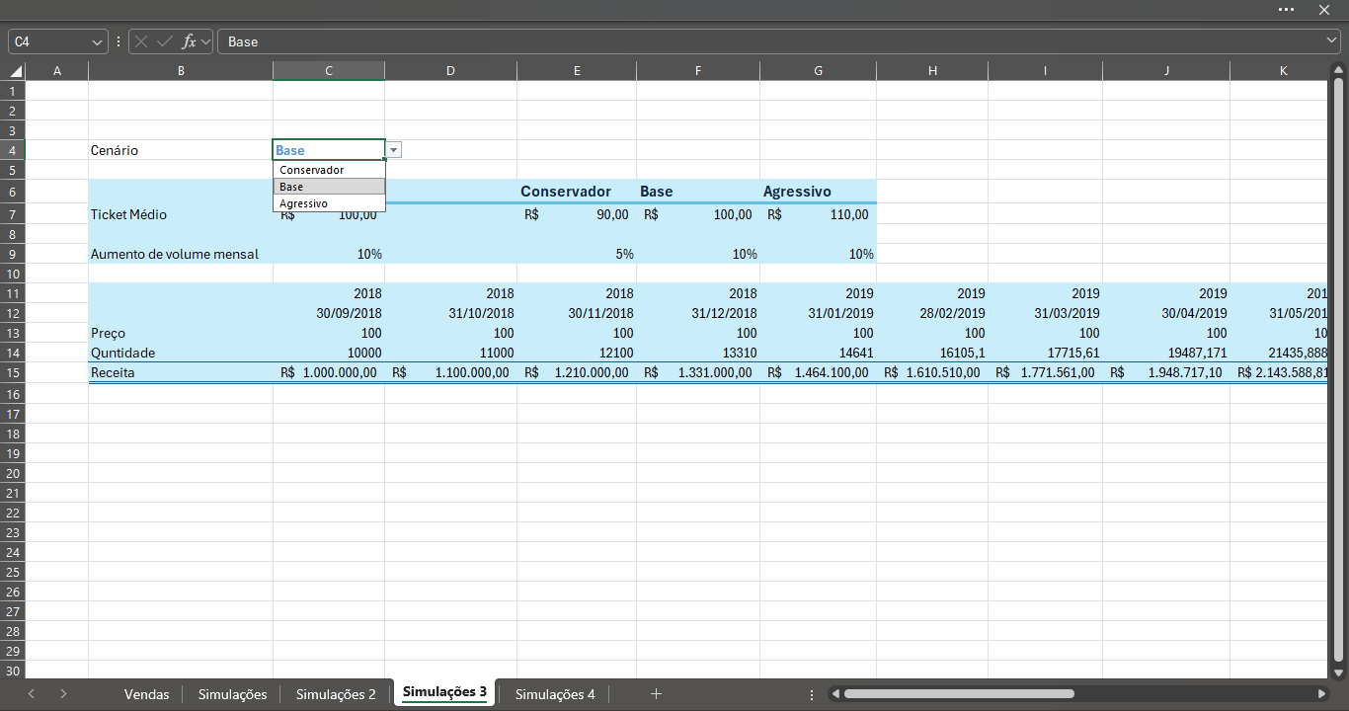Click the horizontal scrollbar right arrow
Viewport: 1349px width, 711px height.
(1321, 694)
